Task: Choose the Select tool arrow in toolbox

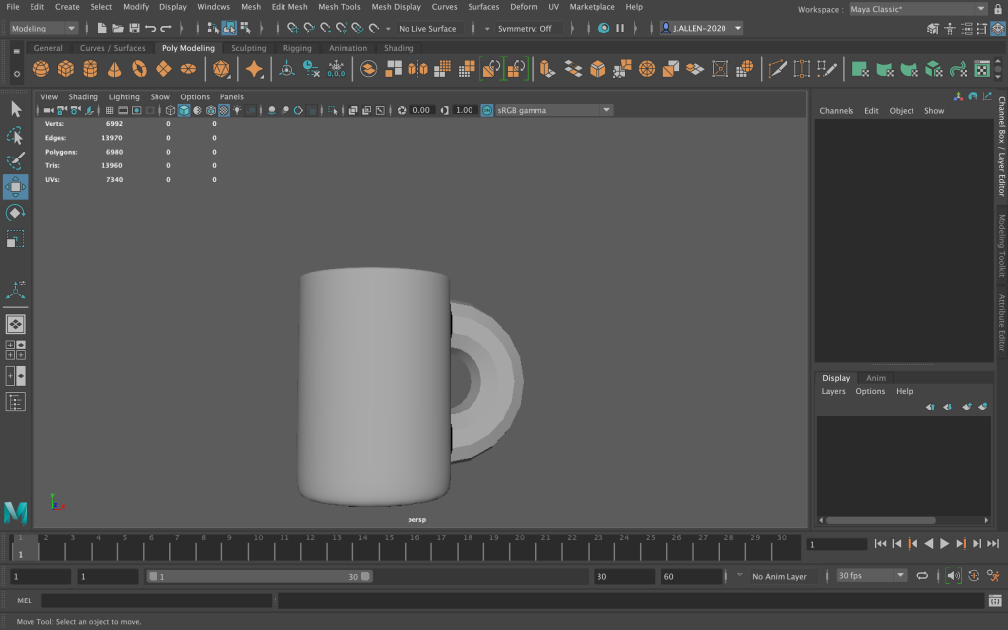Action: 16,109
